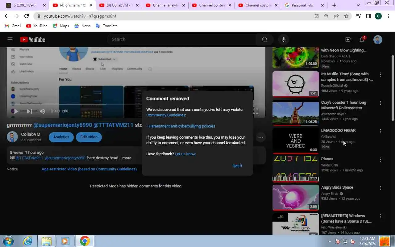Start voice search with the microphone

pos(284,40)
